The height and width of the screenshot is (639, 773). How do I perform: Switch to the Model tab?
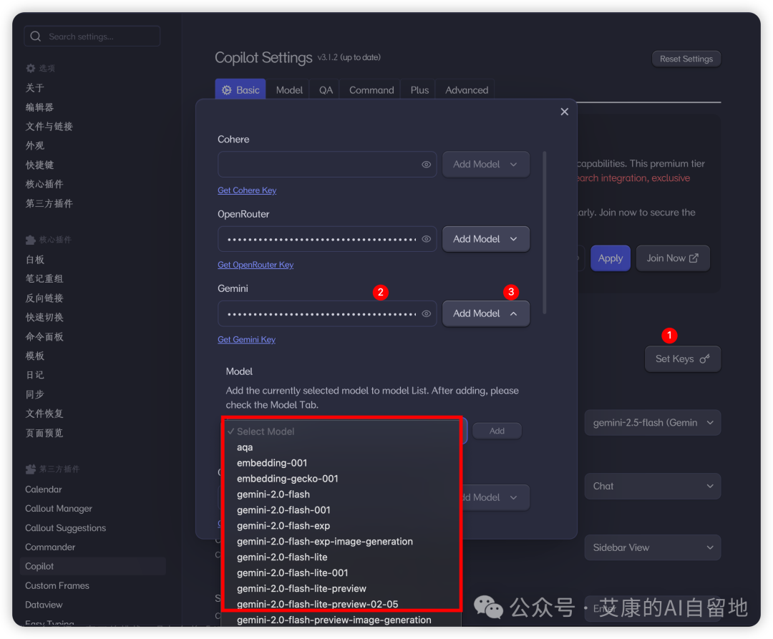pyautogui.click(x=289, y=90)
